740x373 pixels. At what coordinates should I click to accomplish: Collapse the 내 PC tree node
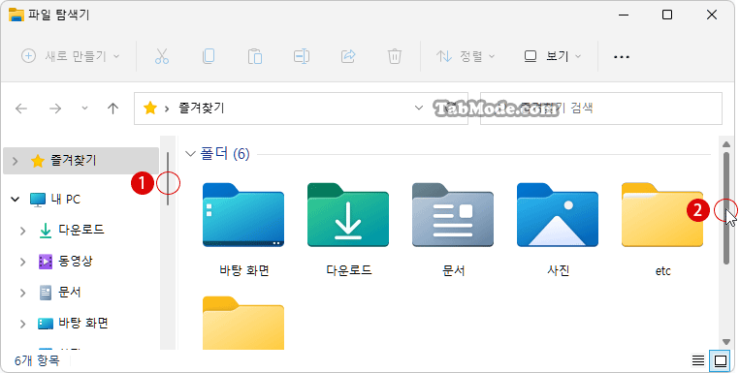(16, 200)
